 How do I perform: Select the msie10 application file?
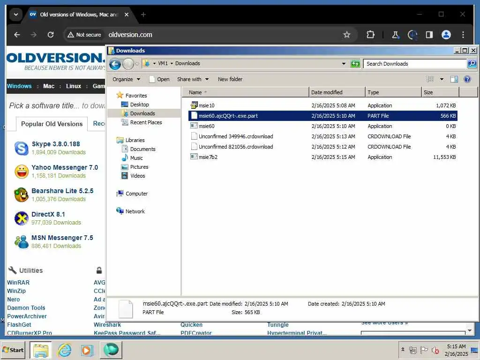(x=323, y=105)
